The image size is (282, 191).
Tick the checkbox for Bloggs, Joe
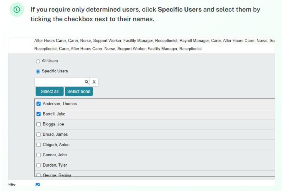coord(38,124)
